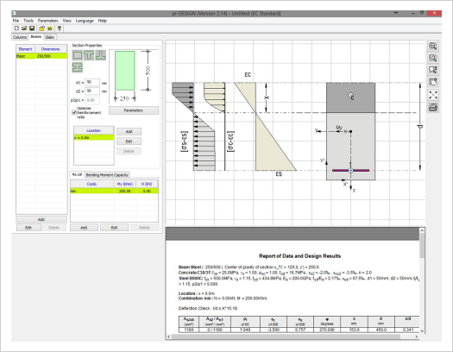Click the Parameters button in Section Properties
This screenshot has width=453, height=352.
134,110
